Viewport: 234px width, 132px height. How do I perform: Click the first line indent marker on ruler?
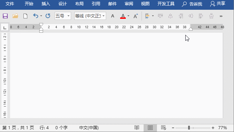41,25
